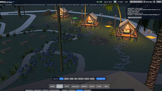Click the OBJECTIVES — Primer Verano heading
Screen dimensions: 162x91
[135, 8]
